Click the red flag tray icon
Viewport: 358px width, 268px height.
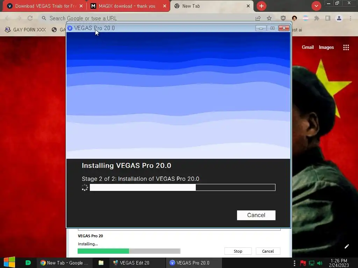303,263
